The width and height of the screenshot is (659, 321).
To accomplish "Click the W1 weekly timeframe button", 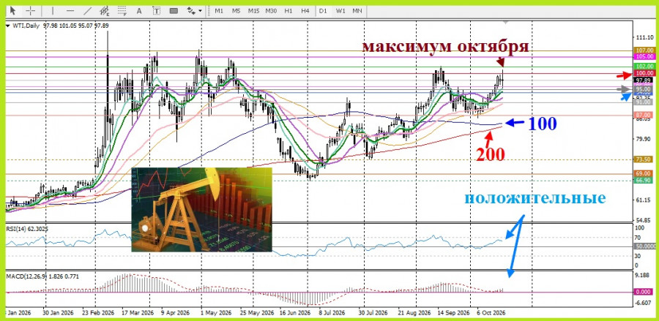I will pos(340,11).
